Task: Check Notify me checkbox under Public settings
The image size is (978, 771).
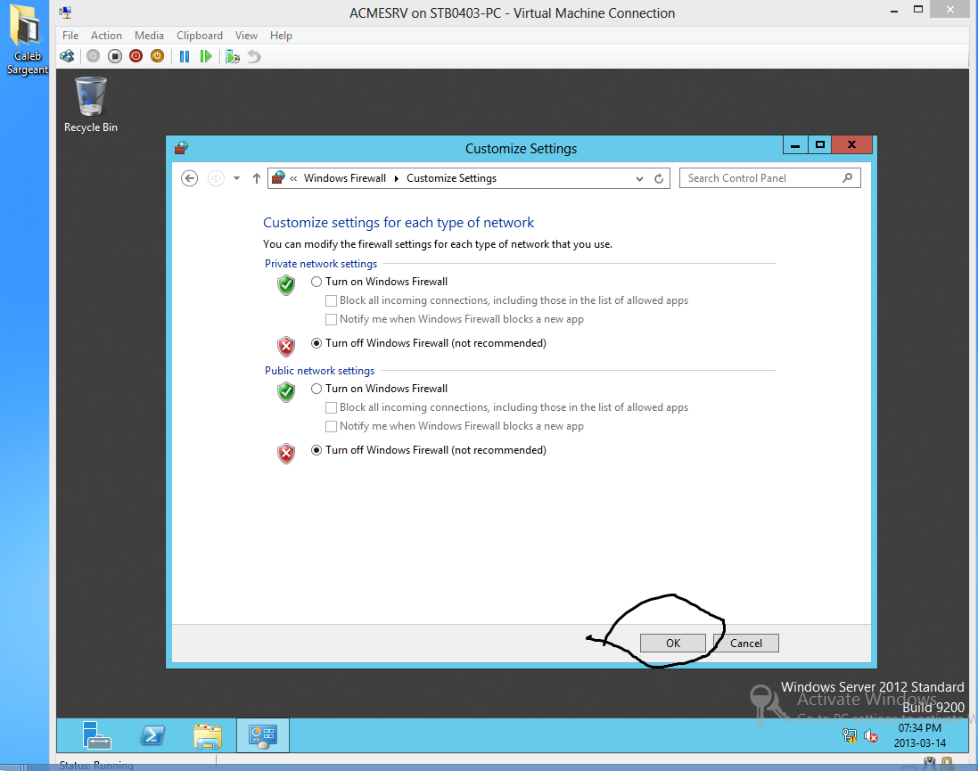Action: point(331,426)
